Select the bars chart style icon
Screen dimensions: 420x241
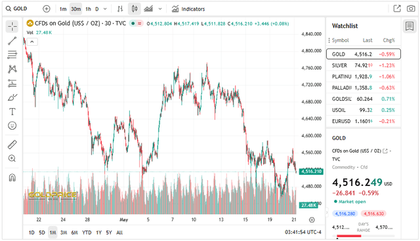[120, 9]
